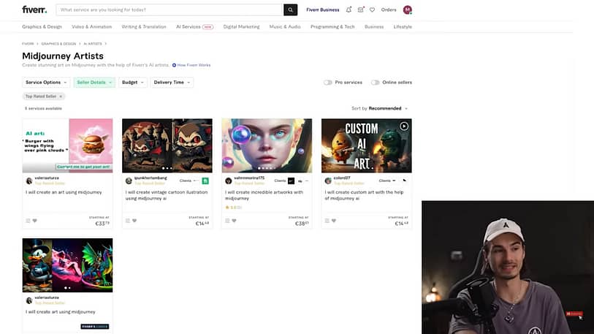
Task: Open coilerd27 seller avatar
Action: (328, 181)
